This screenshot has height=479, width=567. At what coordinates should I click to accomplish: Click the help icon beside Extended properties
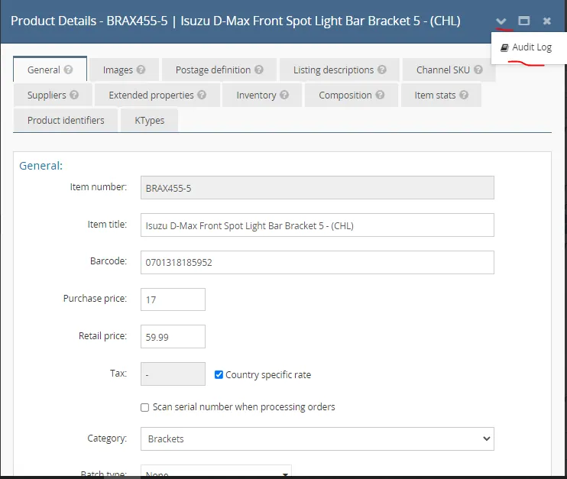click(202, 95)
